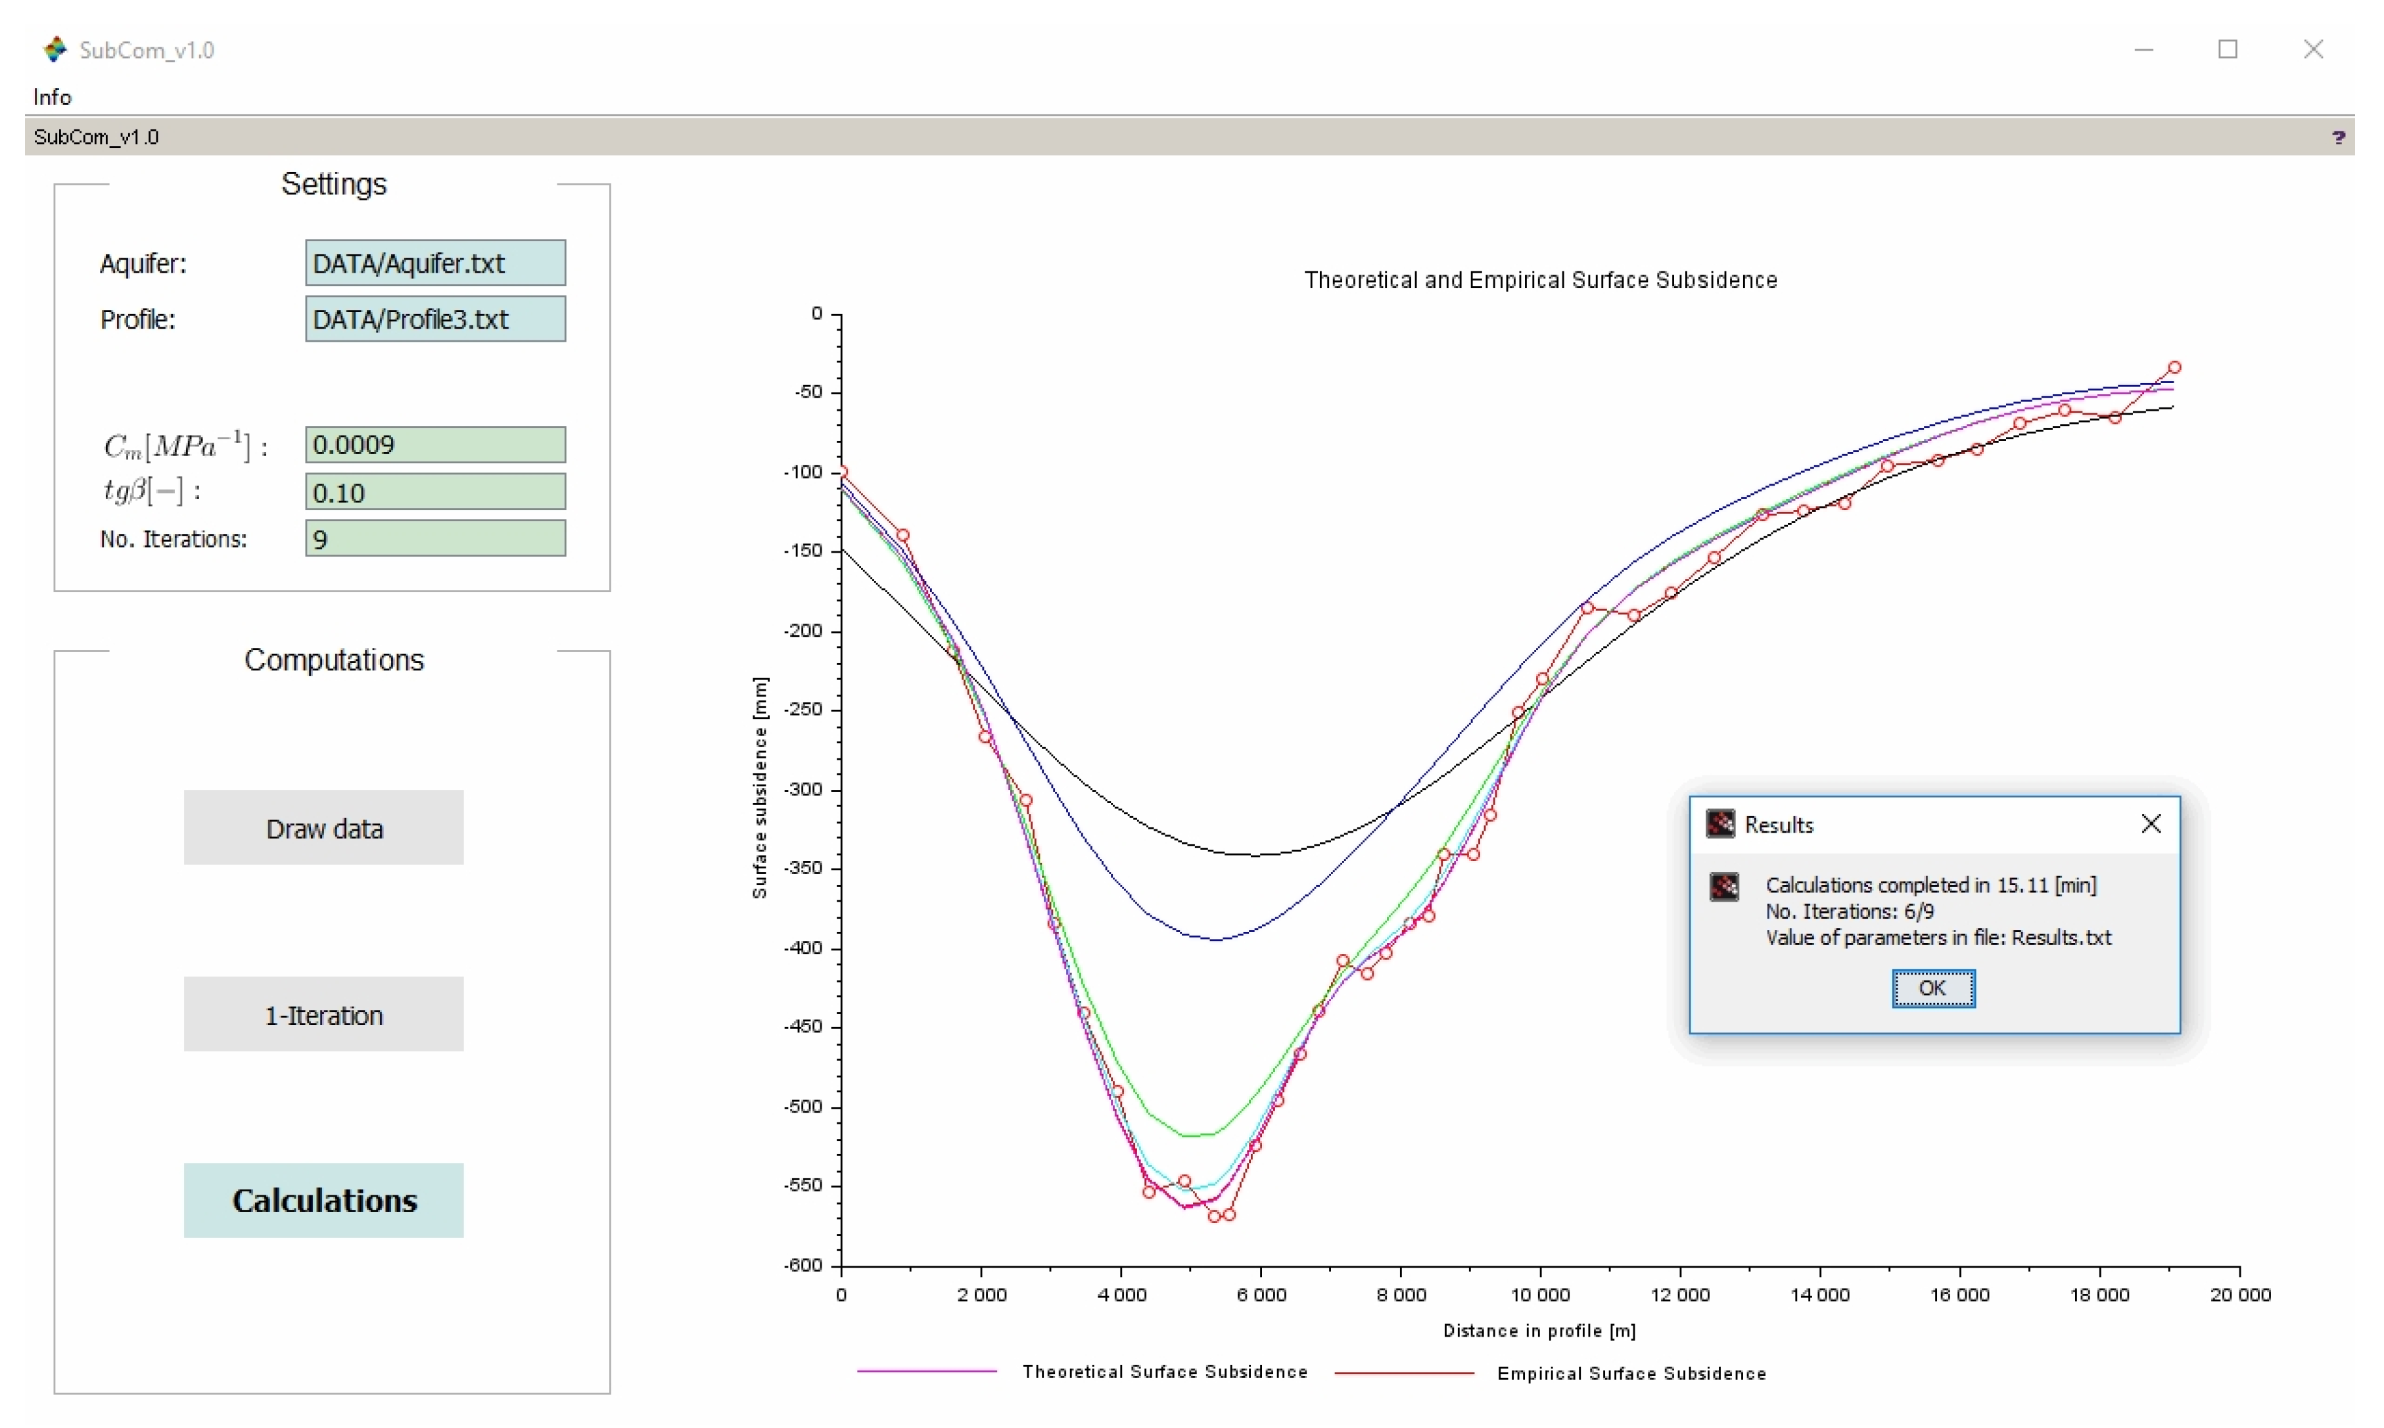The width and height of the screenshot is (2384, 1428).
Task: Click the info icon in Results message
Action: tap(1724, 887)
